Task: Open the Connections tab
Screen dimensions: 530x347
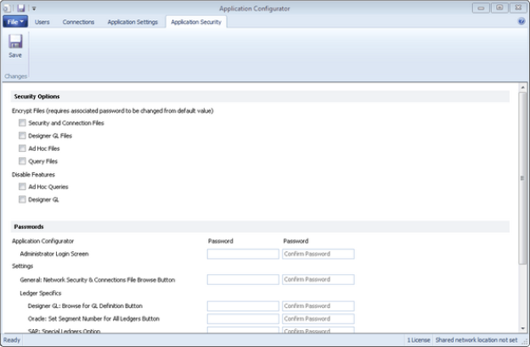Action: pos(78,21)
